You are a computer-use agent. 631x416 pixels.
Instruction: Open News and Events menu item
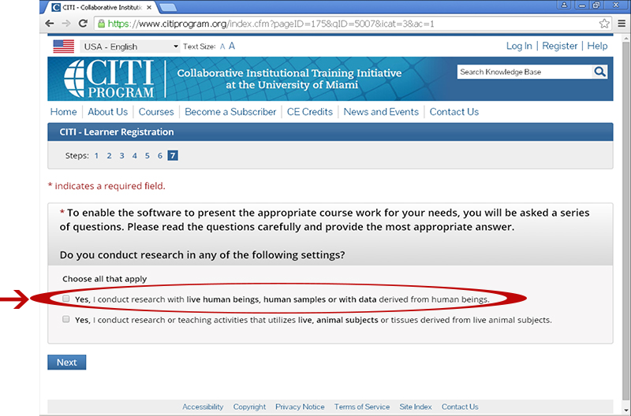(381, 112)
